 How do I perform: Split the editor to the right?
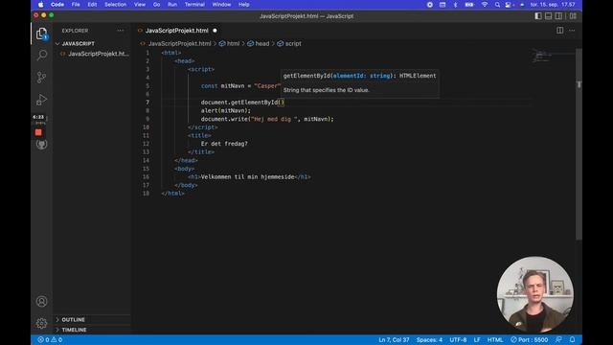559,31
